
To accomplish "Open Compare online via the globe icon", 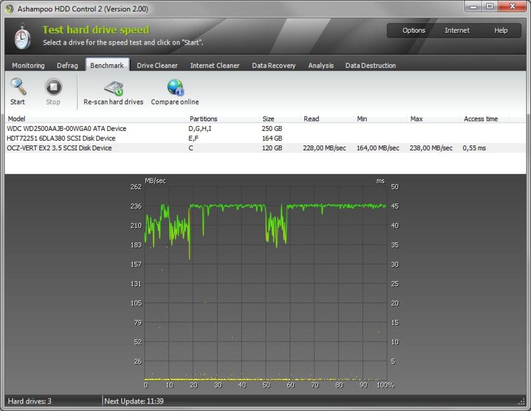I will point(174,91).
